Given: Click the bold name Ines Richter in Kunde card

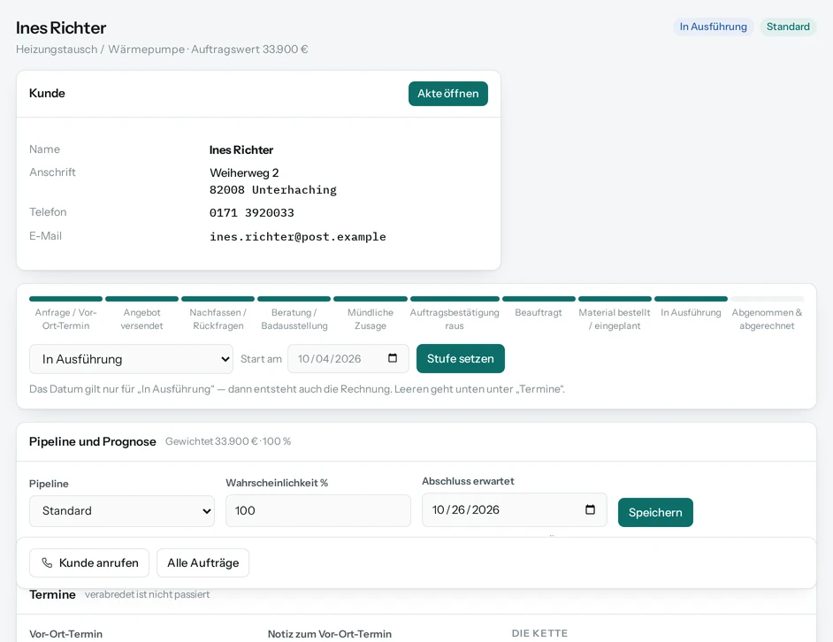Looking at the screenshot, I should coord(241,149).
